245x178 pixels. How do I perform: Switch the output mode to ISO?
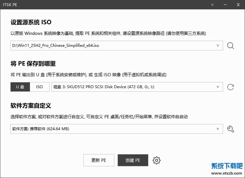pos(40,87)
